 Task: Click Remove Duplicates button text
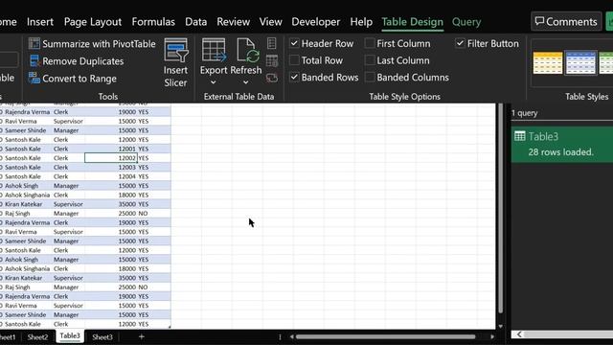pyautogui.click(x=83, y=61)
